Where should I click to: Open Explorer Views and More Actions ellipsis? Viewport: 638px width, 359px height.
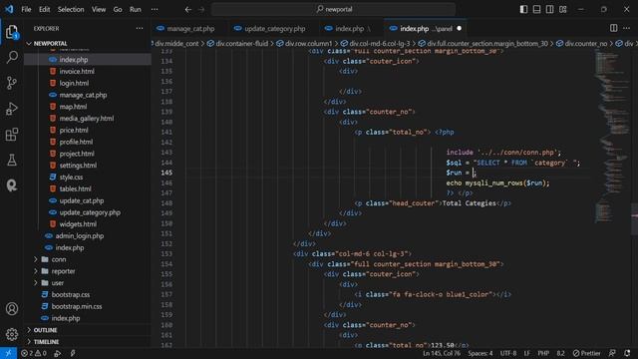(x=140, y=29)
